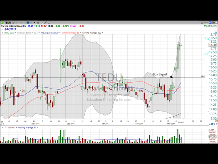Open the black chart-settings dropdown icon
Image resolution: width=218 pixels, height=164 pixels.
click(x=213, y=23)
